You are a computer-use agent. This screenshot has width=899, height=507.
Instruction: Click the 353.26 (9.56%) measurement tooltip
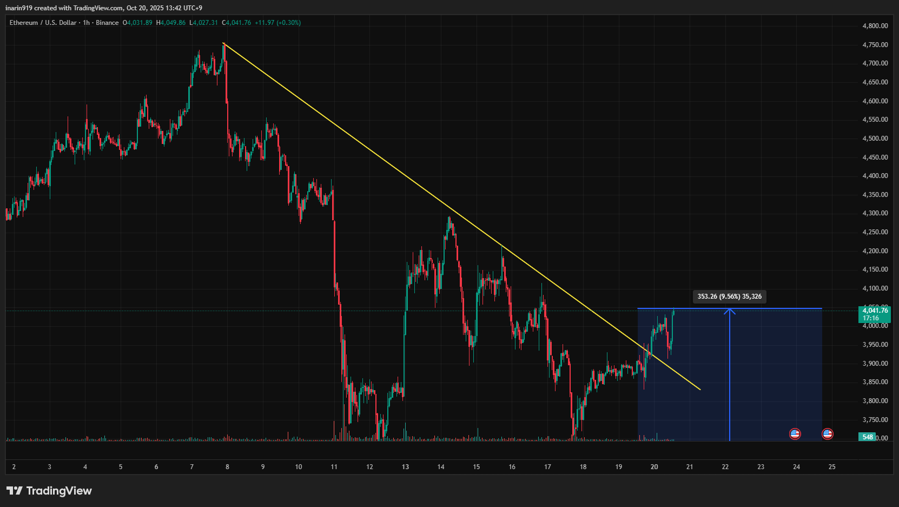tap(729, 297)
